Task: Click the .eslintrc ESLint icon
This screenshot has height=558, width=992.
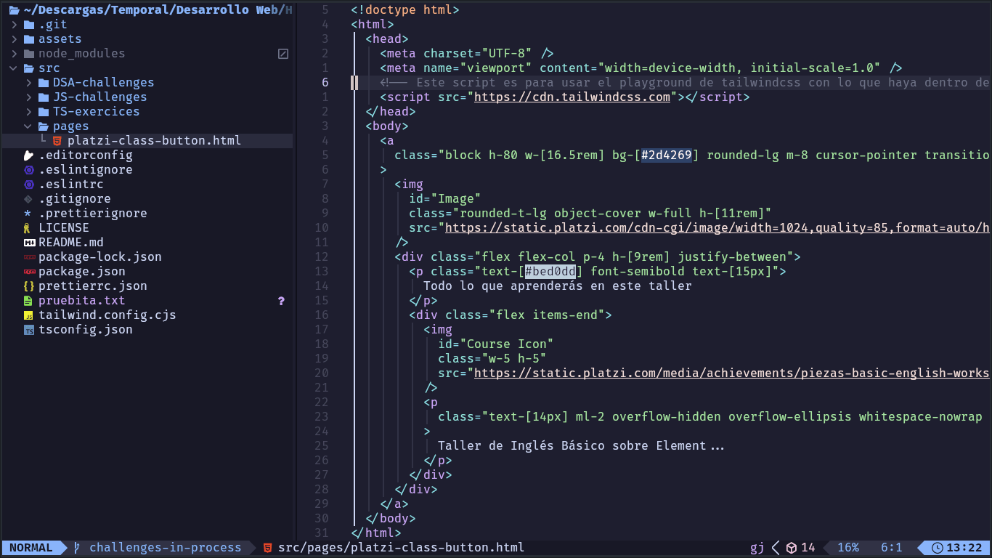Action: 29,185
